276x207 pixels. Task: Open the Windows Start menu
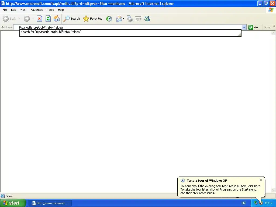12,203
